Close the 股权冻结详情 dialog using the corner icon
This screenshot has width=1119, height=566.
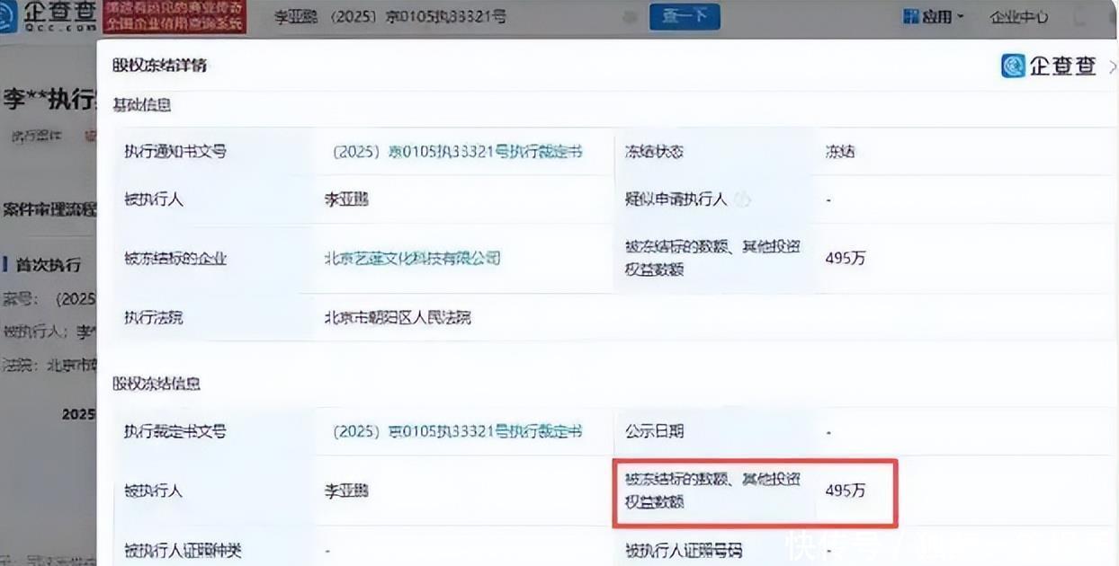1112,66
